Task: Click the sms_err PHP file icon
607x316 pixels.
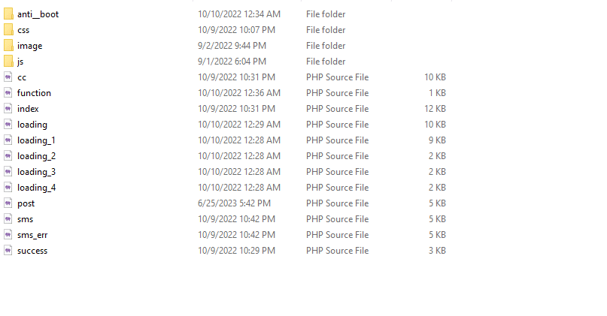Action: point(8,235)
